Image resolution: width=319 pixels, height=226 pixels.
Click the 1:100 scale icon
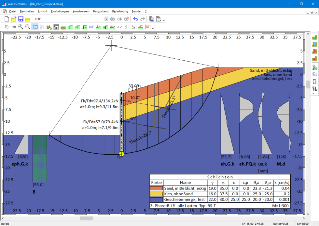(x=14, y=27)
